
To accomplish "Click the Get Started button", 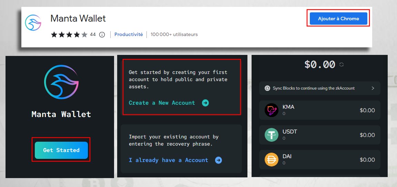I will pos(61,150).
